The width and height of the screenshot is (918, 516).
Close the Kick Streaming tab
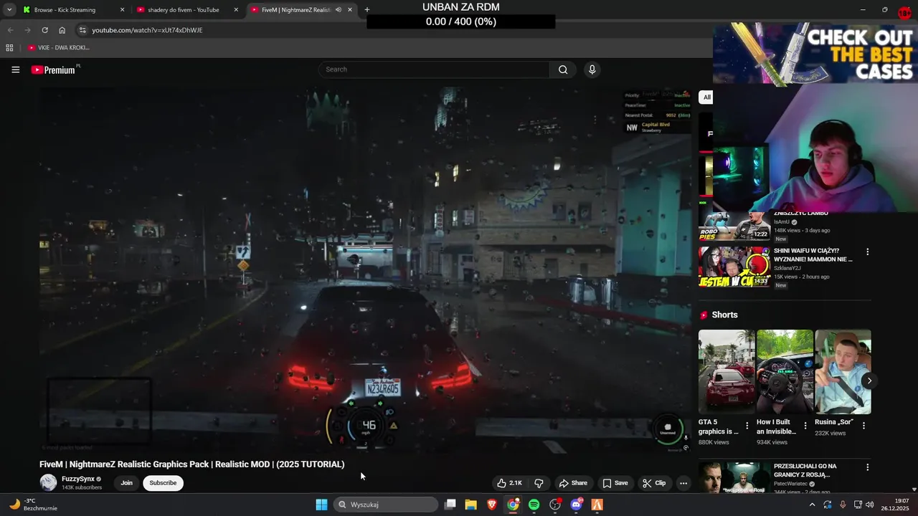click(122, 10)
